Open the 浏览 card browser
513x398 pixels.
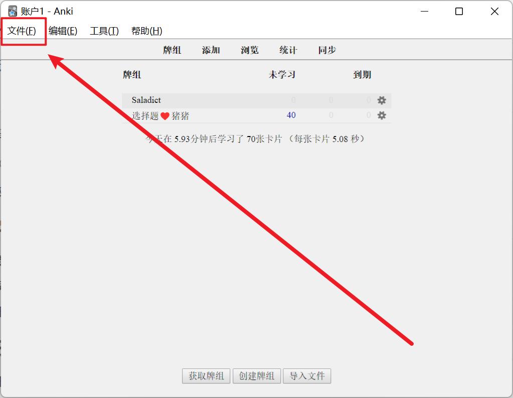pos(250,50)
